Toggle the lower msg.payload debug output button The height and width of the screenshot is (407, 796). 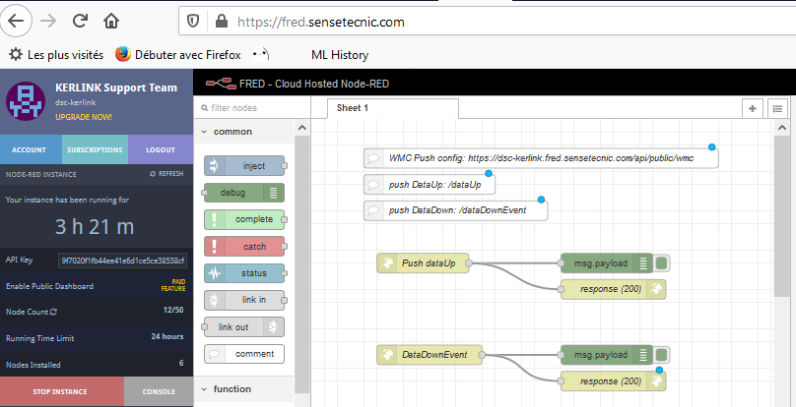[662, 355]
